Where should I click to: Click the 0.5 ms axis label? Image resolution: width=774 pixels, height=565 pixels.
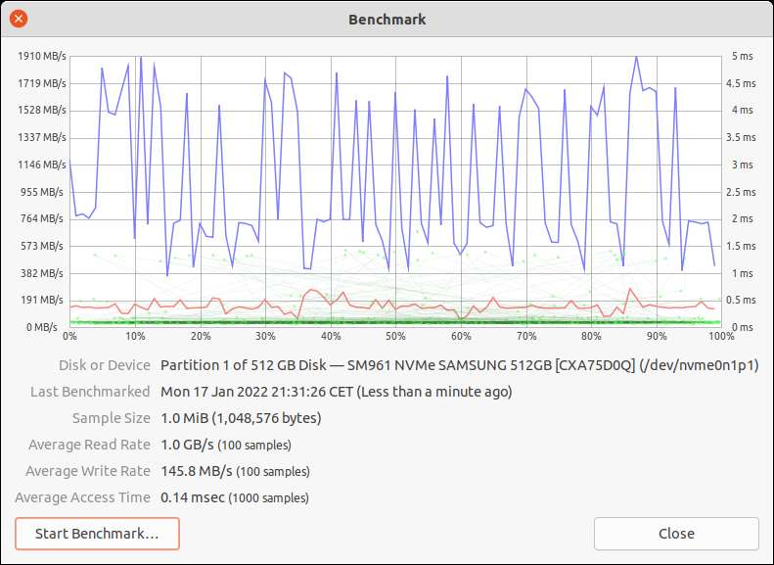[x=741, y=300]
